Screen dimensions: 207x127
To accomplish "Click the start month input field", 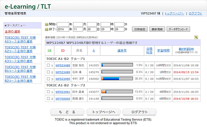I will pyautogui.click(x=78, y=25).
